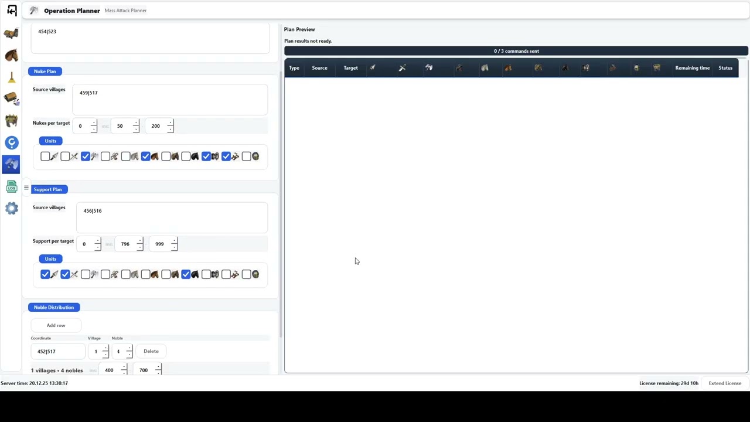Viewport: 750px width, 422px height.
Task: Click the Units label in the Nuke Plan
Action: click(50, 141)
